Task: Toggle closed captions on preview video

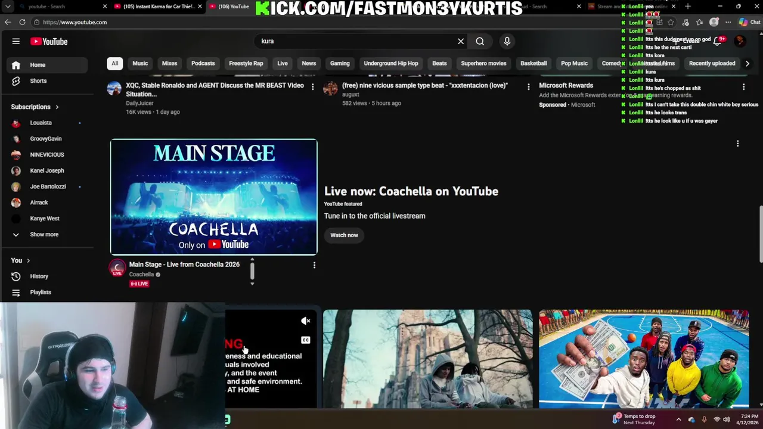Action: tap(306, 340)
